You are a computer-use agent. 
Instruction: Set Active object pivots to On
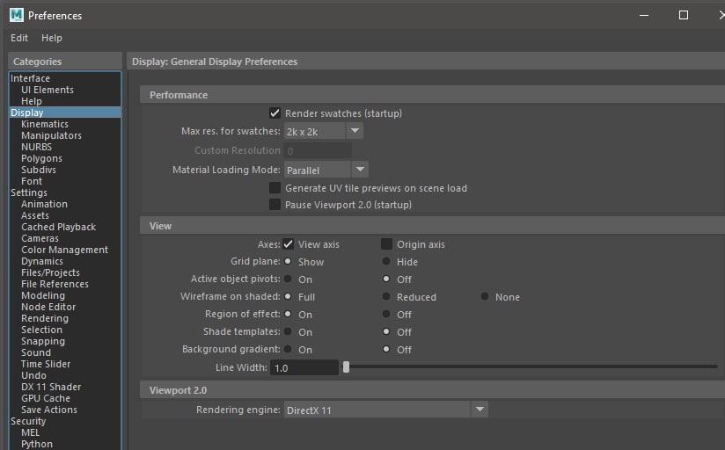click(x=288, y=279)
